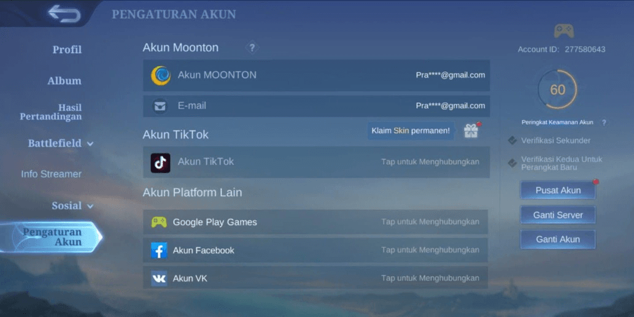Click the Facebook logo icon
The height and width of the screenshot is (317, 634).
point(159,250)
